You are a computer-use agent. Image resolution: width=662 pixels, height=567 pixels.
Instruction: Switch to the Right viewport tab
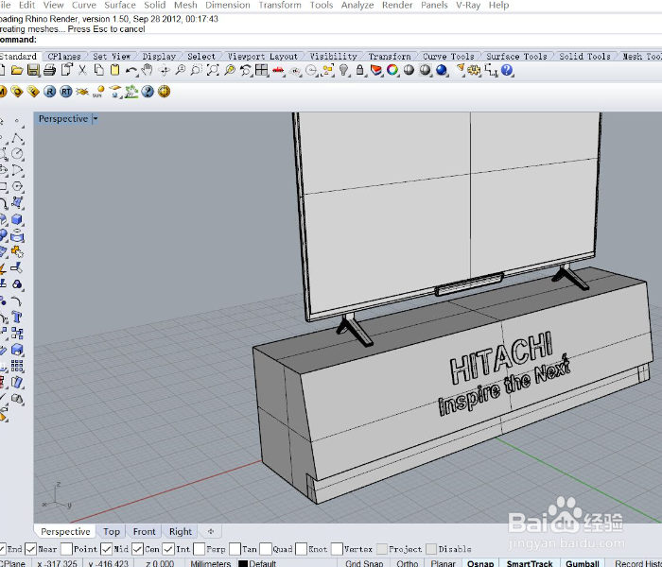(x=181, y=531)
